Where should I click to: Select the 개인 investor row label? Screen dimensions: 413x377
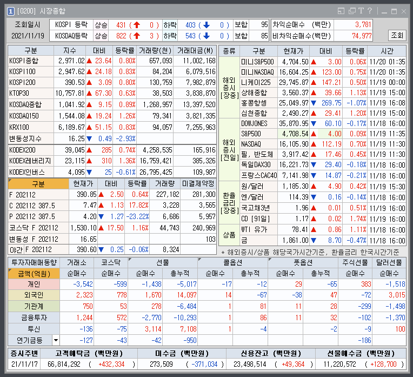(34, 284)
